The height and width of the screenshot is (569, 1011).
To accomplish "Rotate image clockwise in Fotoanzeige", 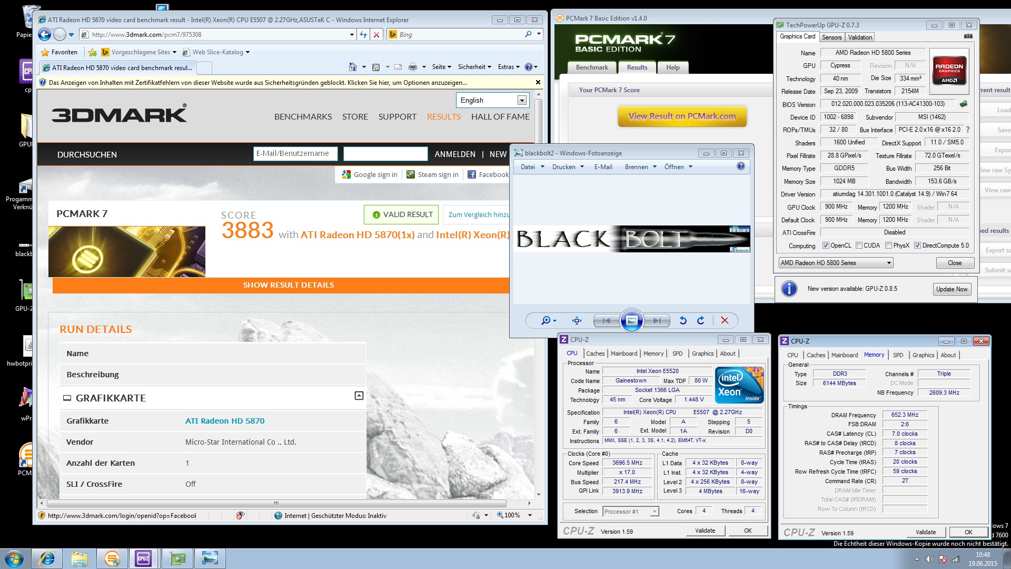I will click(x=701, y=320).
